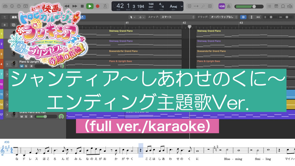Viewport: 295px width, 166px height.
Task: Toggle Cycle mode loop icon
Action: click(105, 6)
